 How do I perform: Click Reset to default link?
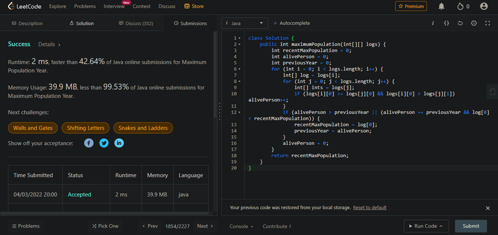(370, 208)
